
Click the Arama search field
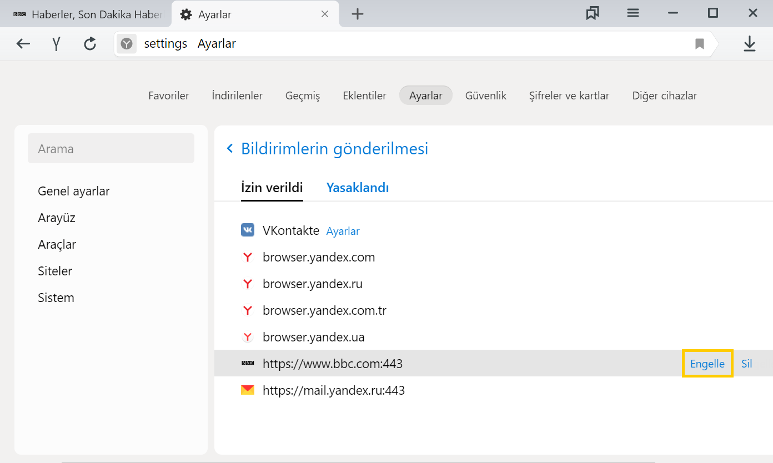111,148
